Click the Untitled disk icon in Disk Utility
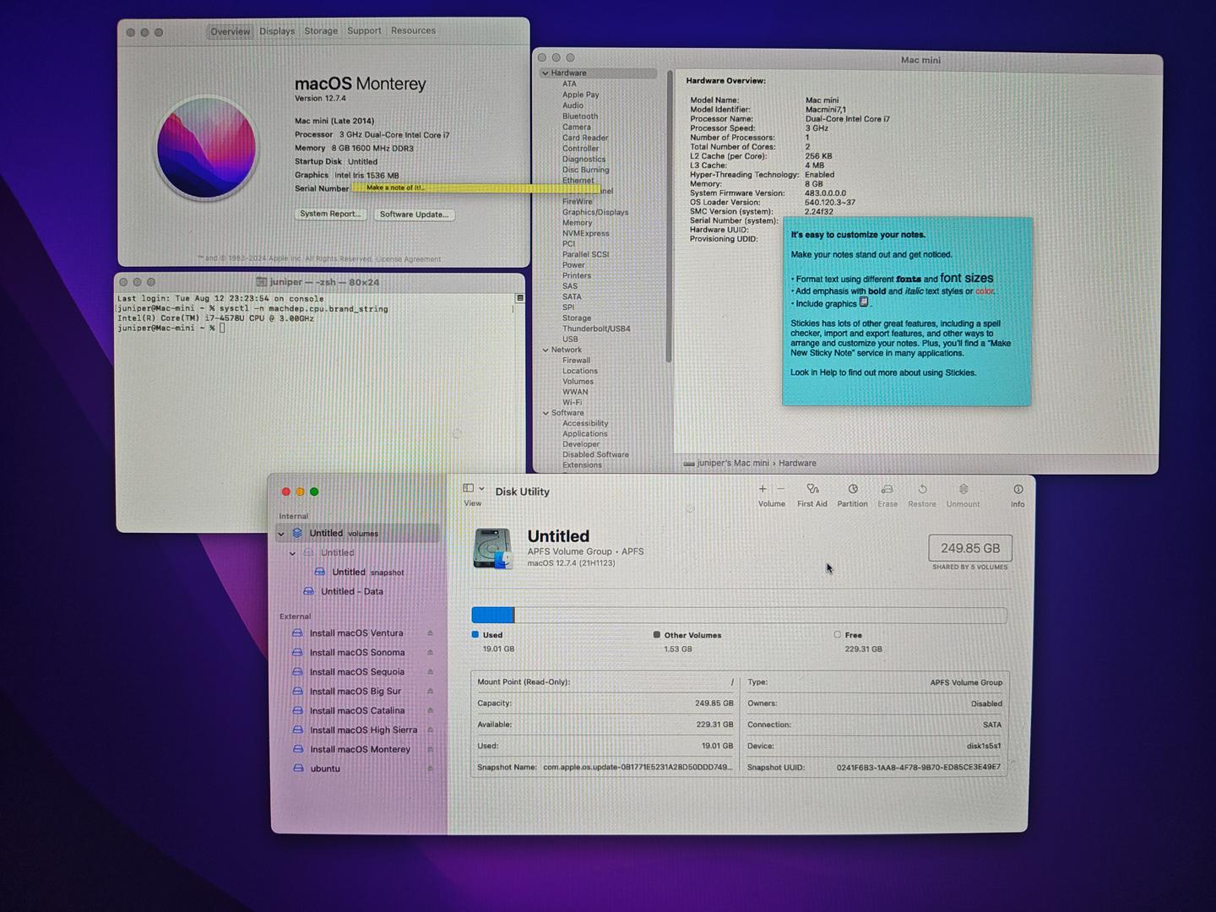Image resolution: width=1216 pixels, height=912 pixels. (493, 548)
